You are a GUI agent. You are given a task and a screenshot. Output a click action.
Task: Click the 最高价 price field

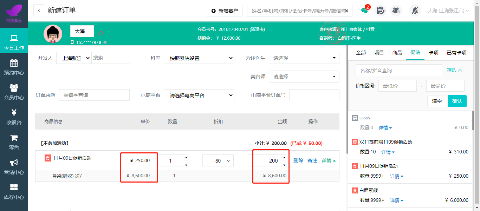pyautogui.click(x=445, y=86)
